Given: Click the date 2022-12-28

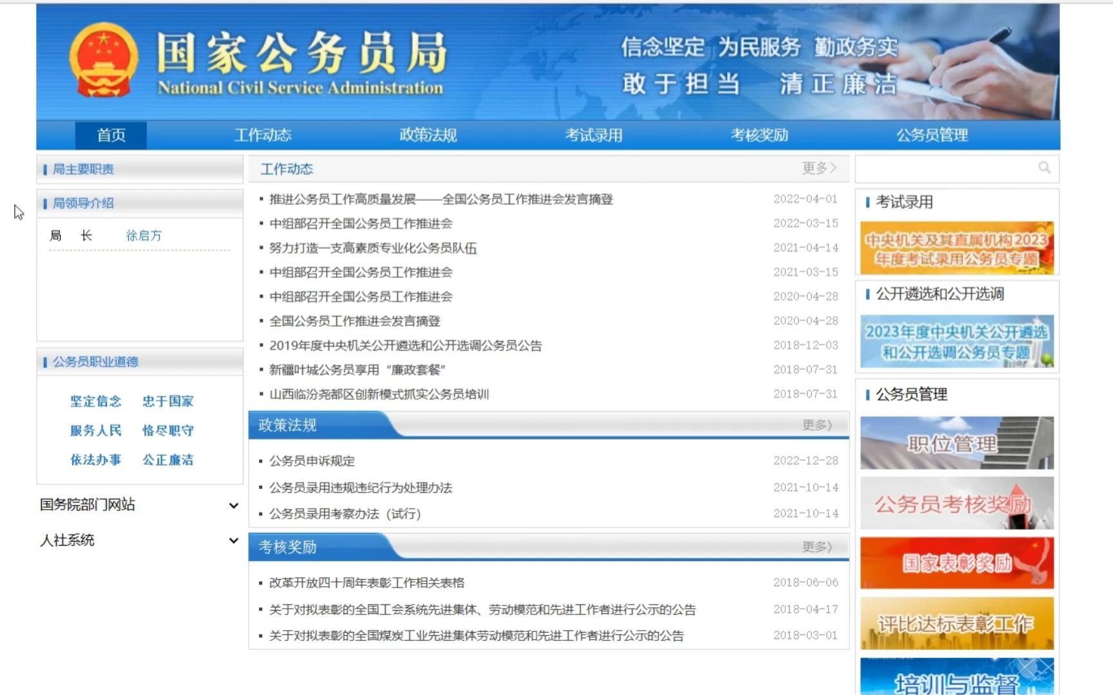Looking at the screenshot, I should pyautogui.click(x=806, y=461).
